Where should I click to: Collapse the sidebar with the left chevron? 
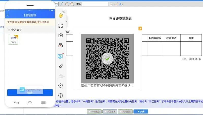(x=67, y=22)
